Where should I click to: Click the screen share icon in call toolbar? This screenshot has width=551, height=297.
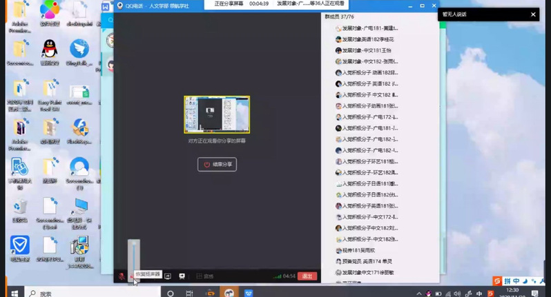(167, 276)
